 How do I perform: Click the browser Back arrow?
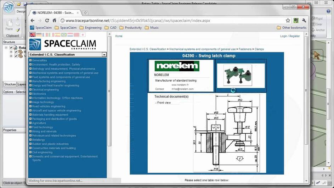(x=32, y=21)
